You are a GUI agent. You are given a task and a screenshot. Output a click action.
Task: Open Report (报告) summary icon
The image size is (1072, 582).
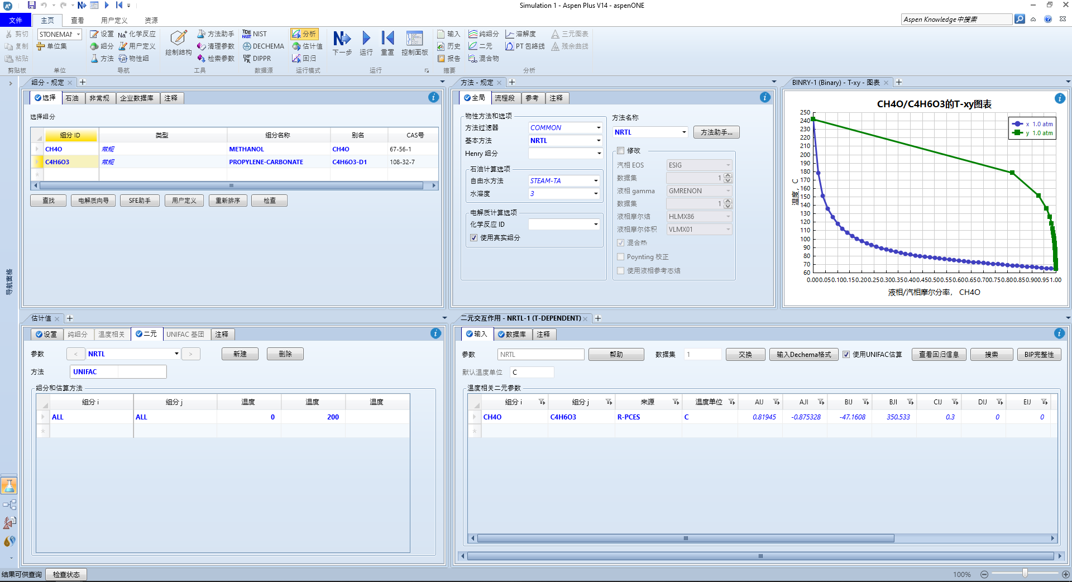pos(449,59)
